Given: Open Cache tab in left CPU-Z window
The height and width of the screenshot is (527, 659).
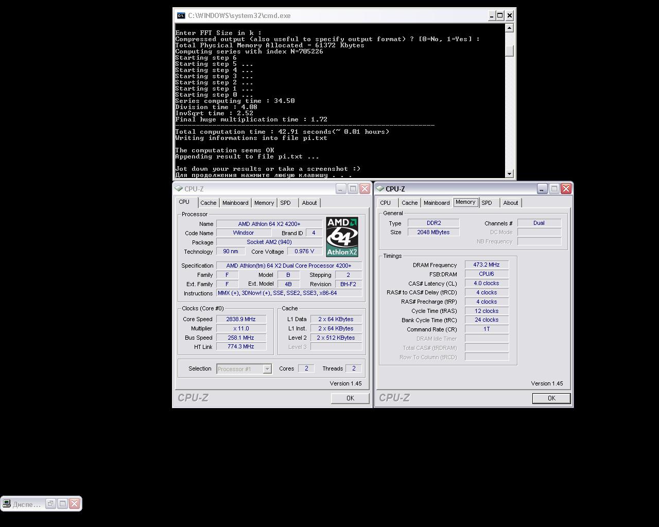Looking at the screenshot, I should click(209, 203).
